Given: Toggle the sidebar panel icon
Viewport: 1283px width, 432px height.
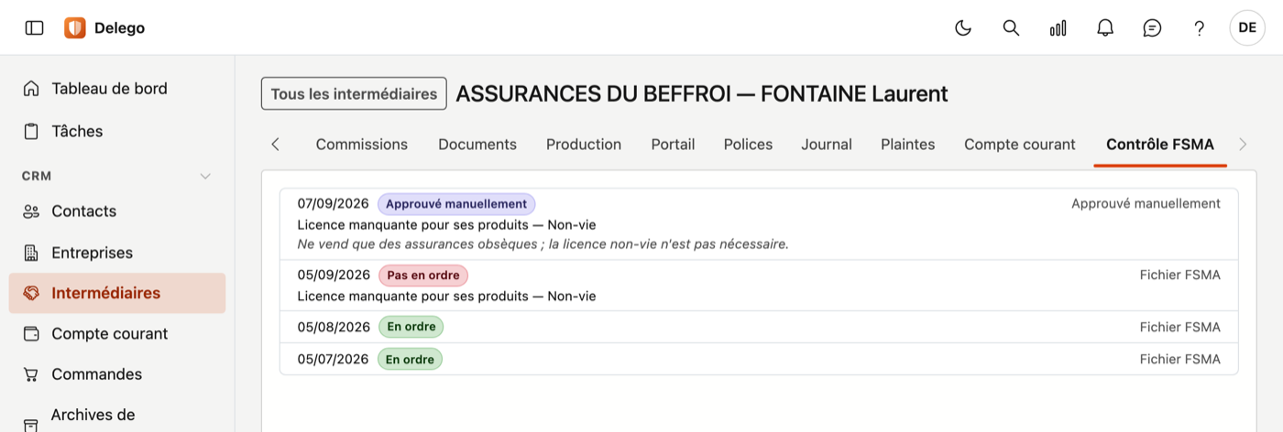Looking at the screenshot, I should coord(34,27).
